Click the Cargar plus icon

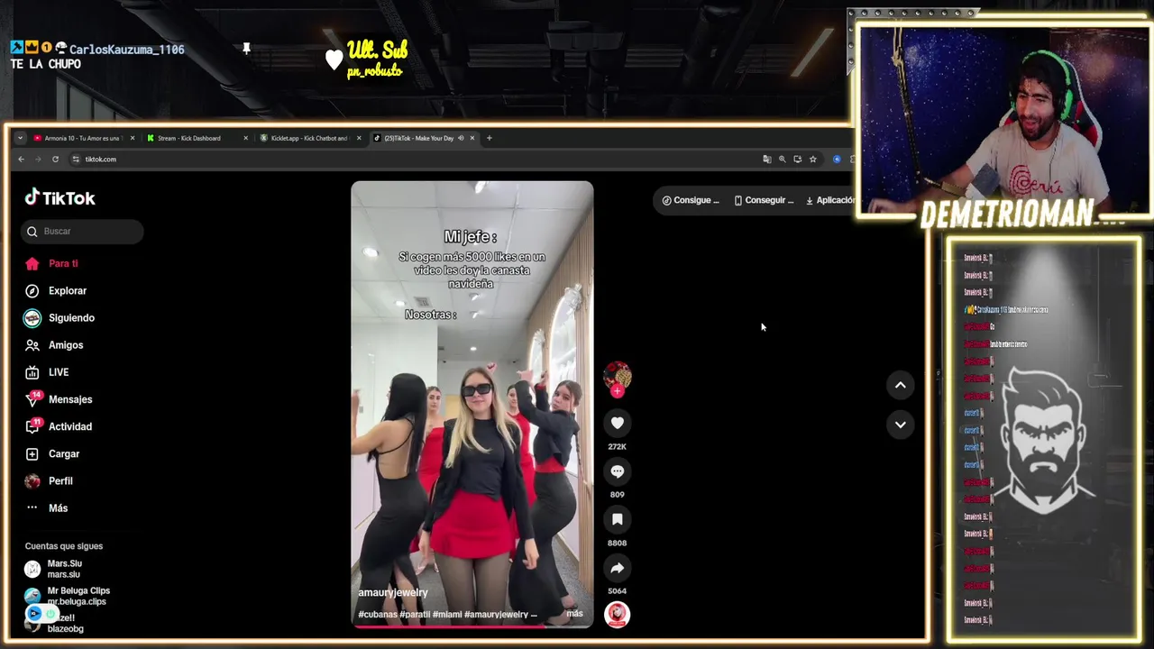(x=32, y=453)
